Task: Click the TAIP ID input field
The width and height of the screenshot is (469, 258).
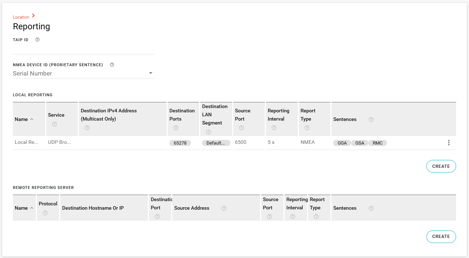Action: pos(83,49)
